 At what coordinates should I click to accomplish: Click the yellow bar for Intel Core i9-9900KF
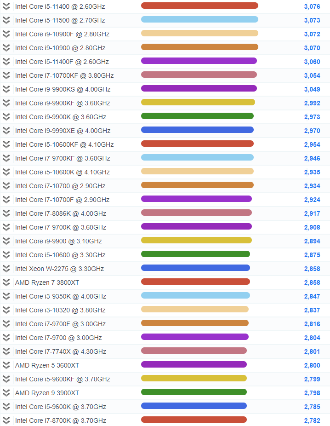(198, 102)
